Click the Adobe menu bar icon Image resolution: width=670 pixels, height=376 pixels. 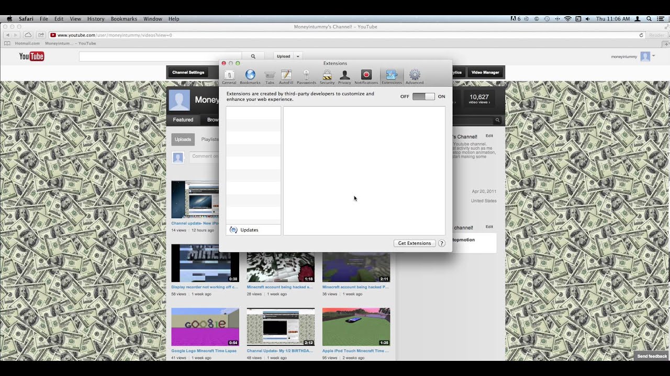click(515, 19)
